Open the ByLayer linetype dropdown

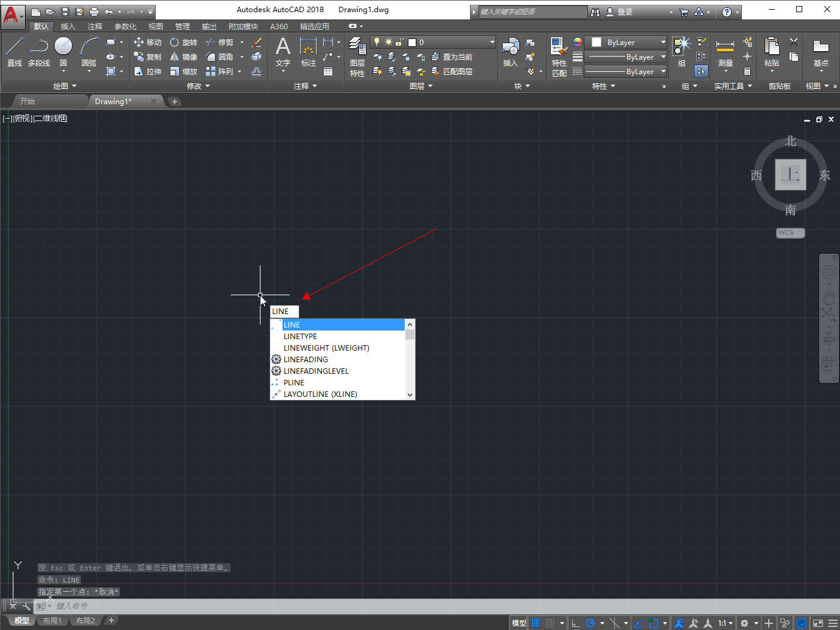tap(663, 71)
